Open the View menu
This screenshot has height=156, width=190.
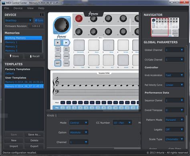(x=30, y=8)
